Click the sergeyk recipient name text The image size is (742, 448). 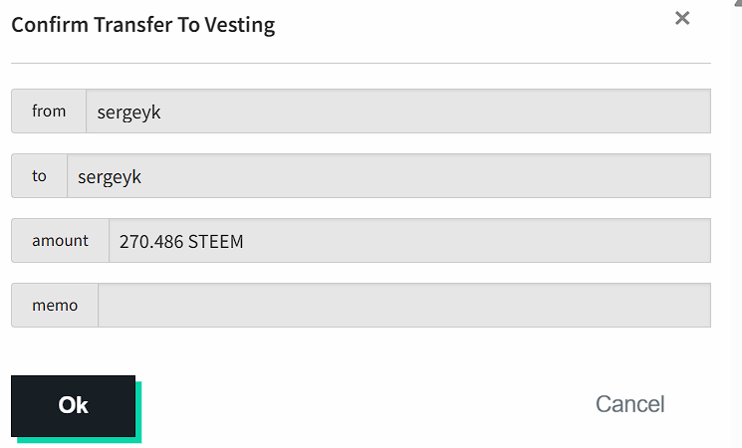[x=110, y=177]
